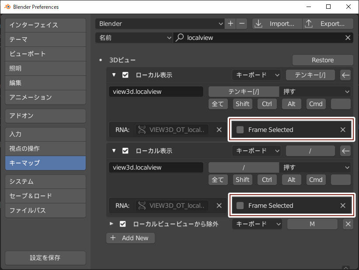Viewport: 359px width, 270px height.
Task: Enable first Frame Selected checkbox
Action: point(240,130)
